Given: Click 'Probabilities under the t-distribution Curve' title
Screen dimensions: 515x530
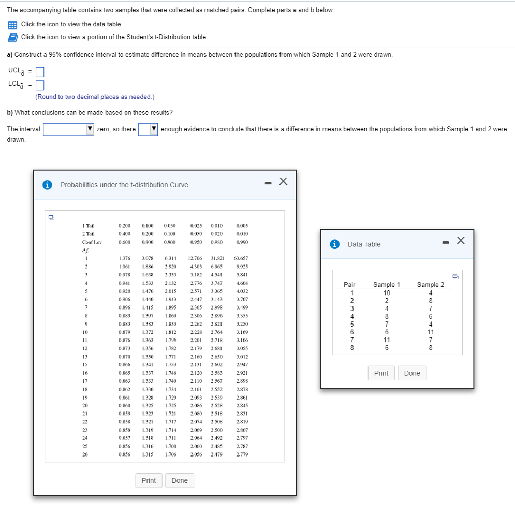Looking at the screenshot, I should point(124,185).
